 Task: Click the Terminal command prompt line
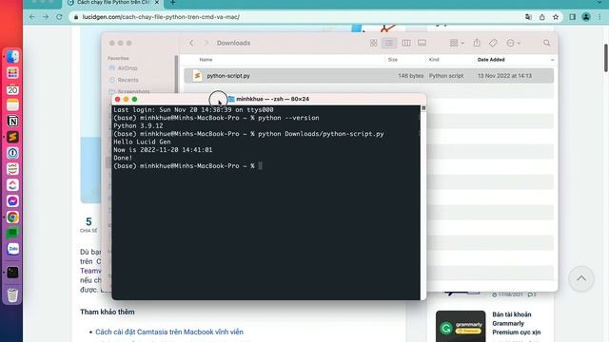click(x=188, y=166)
